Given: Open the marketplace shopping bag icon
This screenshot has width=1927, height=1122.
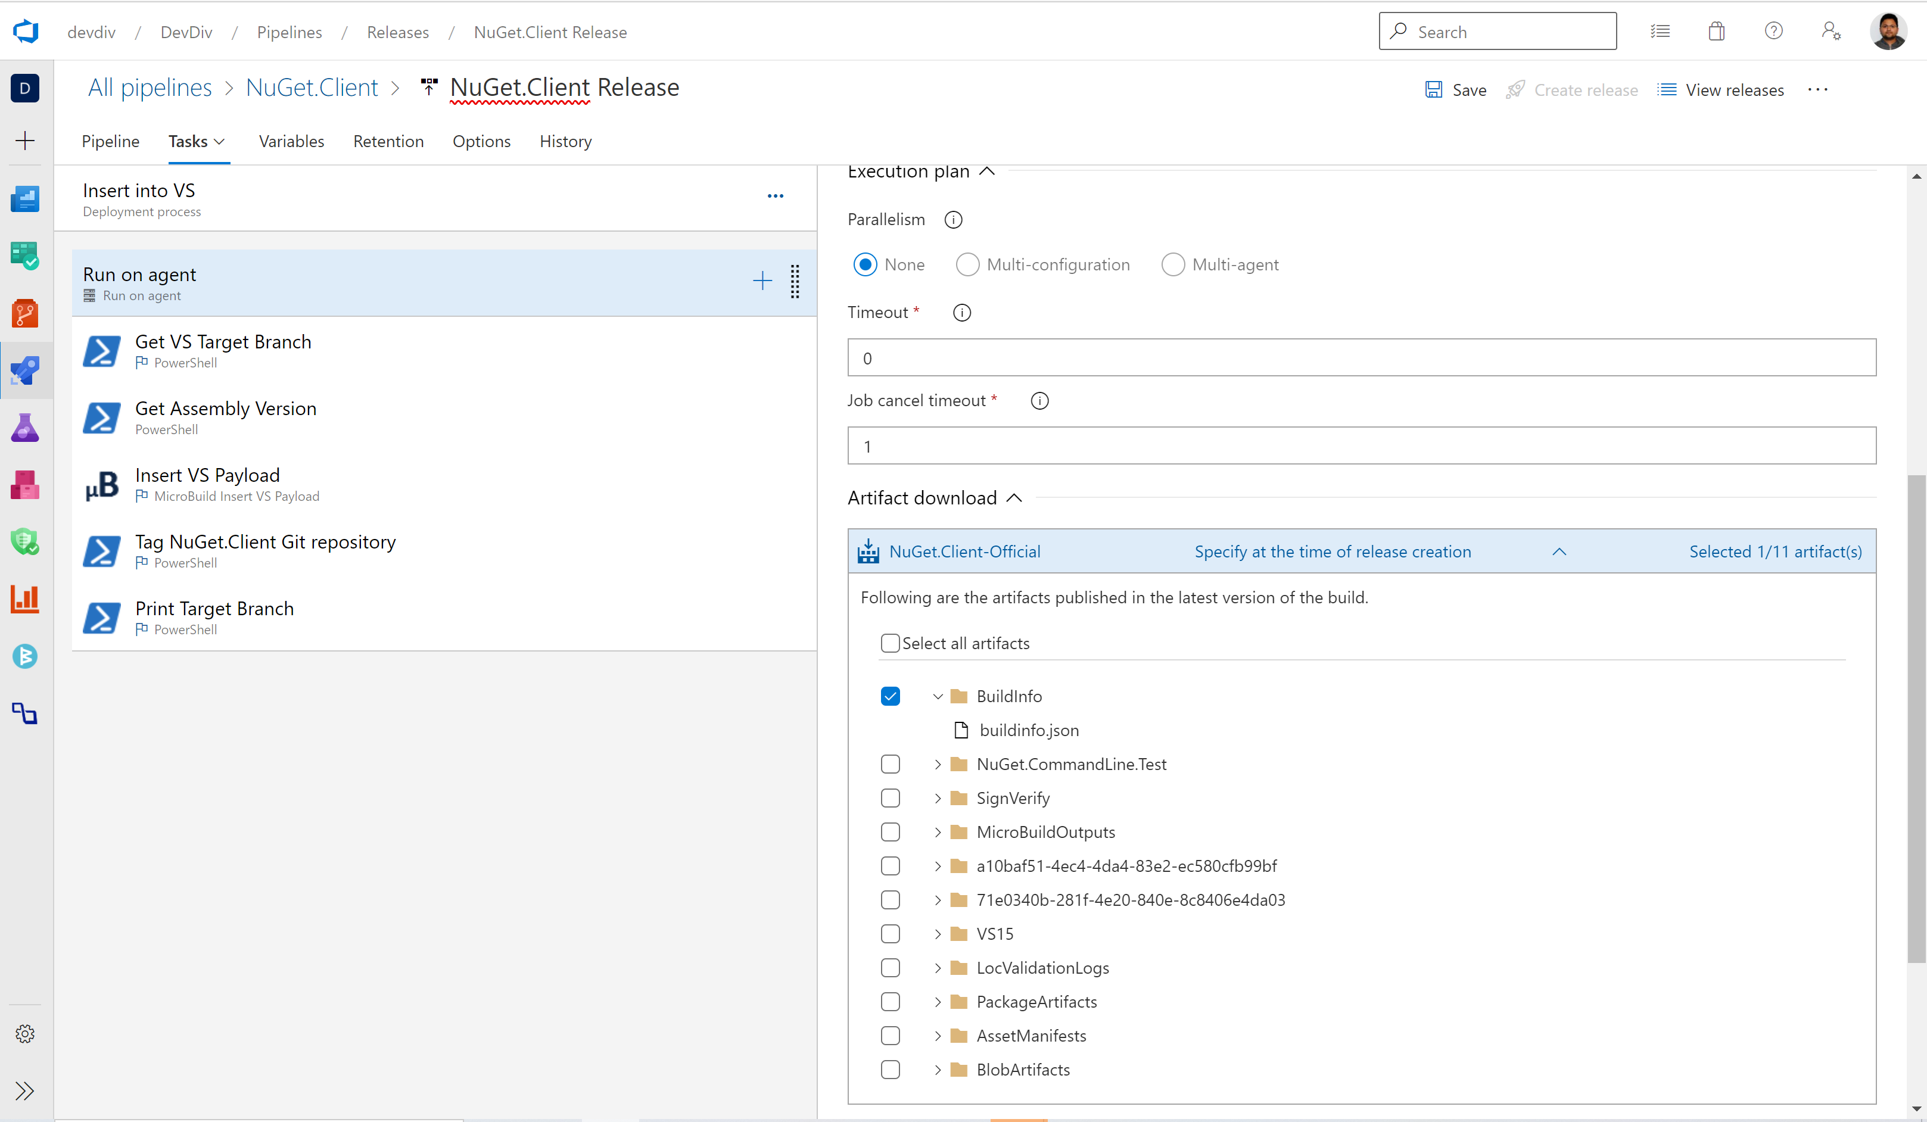Looking at the screenshot, I should click(x=1716, y=32).
